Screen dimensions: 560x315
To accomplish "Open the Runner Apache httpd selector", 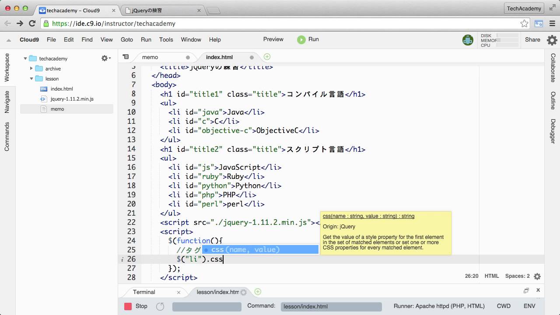I will pyautogui.click(x=439, y=306).
